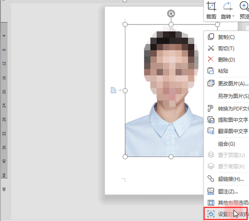249x221 pixels.
Task: Click the 翻译图中文字 translate icon
Action: [211, 131]
